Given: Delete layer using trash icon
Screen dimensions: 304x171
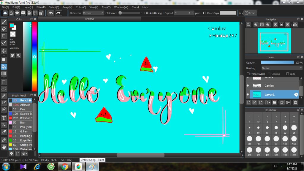Looking at the screenshot, I should coord(295,102).
